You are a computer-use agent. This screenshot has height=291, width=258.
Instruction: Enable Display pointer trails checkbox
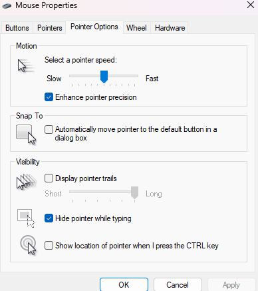49,178
